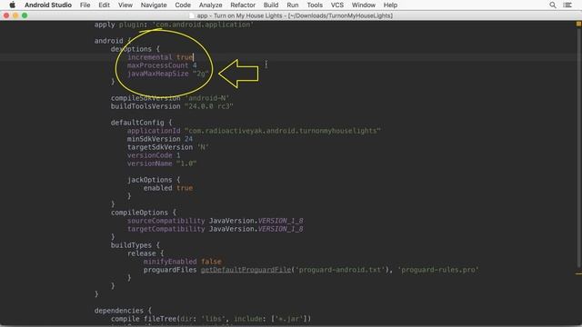582x327 pixels.
Task: Place cursor after 'incremental true'
Action: pos(194,57)
